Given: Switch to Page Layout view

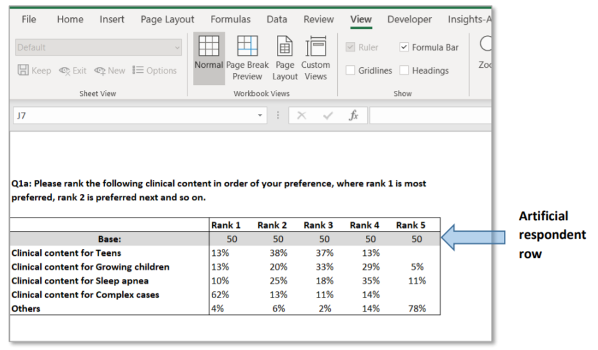Looking at the screenshot, I should (x=285, y=47).
